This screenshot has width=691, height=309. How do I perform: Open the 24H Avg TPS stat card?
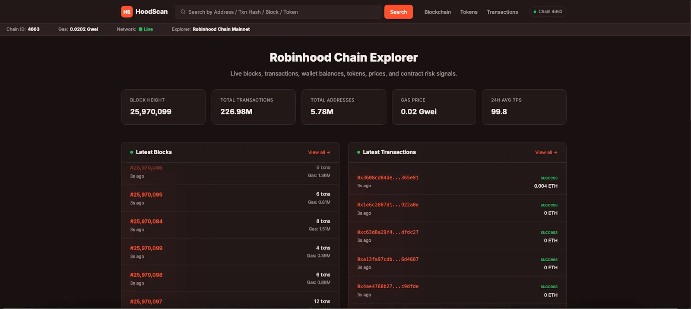[524, 107]
